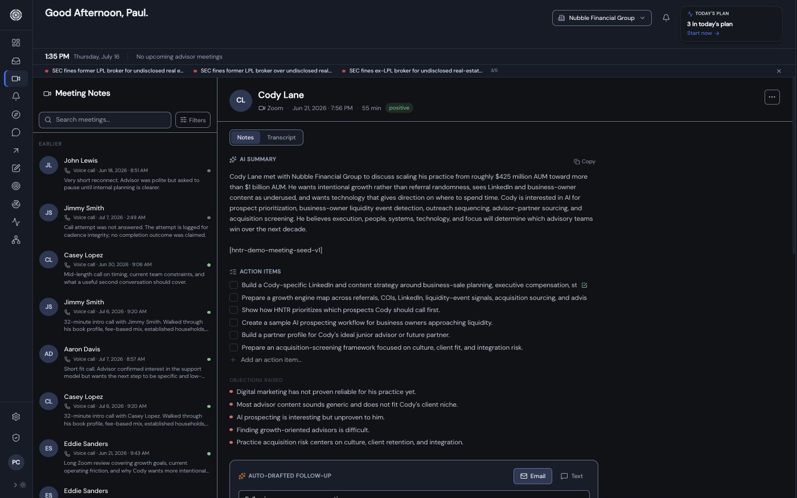Viewport: 797px width, 498px height.
Task: Open the compass explore icon in sidebar
Action: click(16, 115)
